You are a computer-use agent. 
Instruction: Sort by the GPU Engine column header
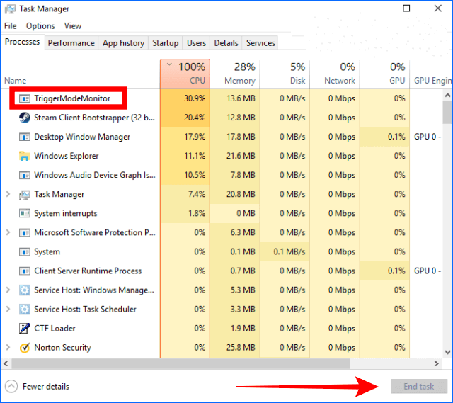431,74
